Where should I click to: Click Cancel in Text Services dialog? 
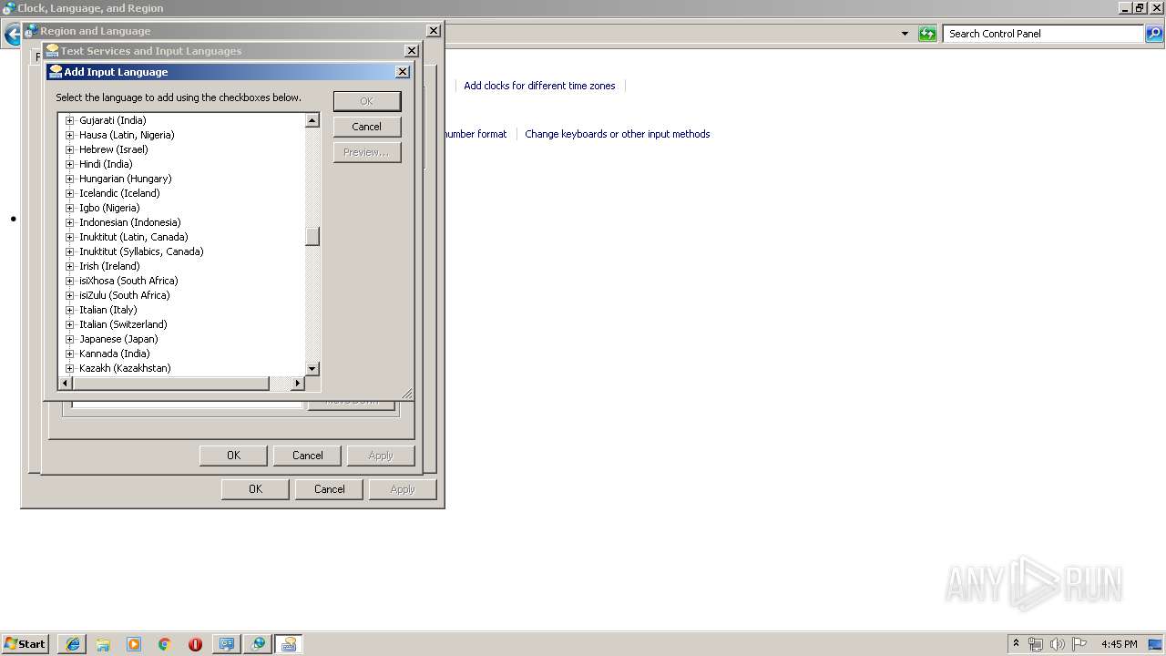coord(308,456)
